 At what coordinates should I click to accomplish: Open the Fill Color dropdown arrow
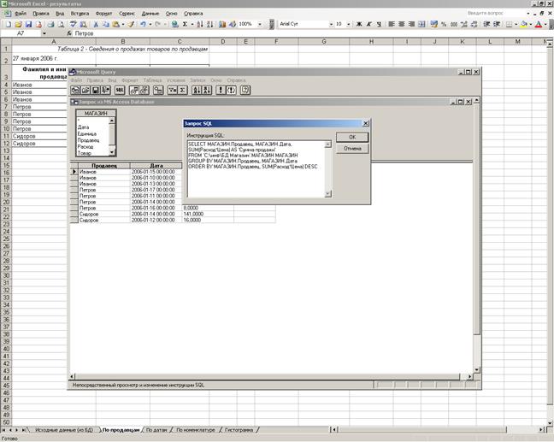tap(531, 24)
